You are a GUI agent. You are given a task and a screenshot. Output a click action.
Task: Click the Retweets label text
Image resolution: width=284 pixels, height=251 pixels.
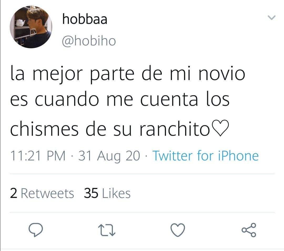47,193
